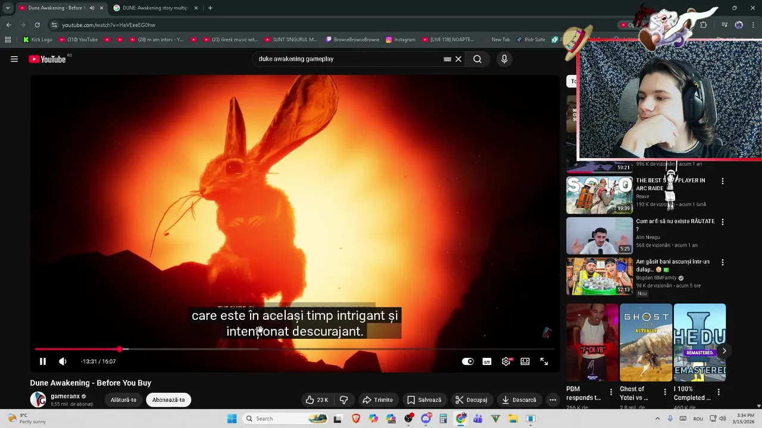
Task: Open options for 'Cum ar fi să nu existe RĂUTATE'
Action: (723, 222)
